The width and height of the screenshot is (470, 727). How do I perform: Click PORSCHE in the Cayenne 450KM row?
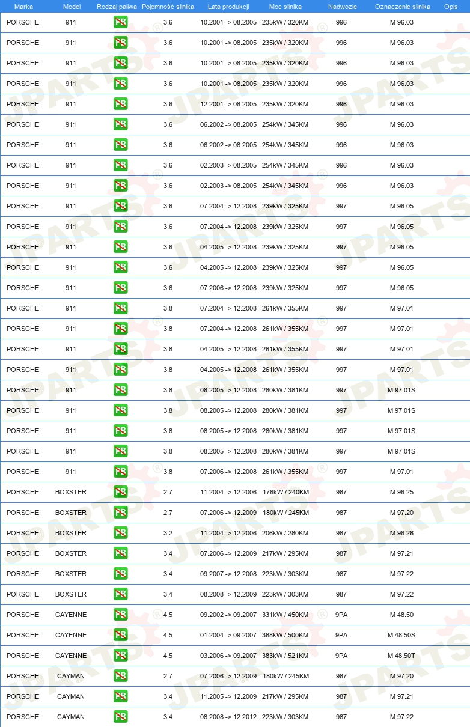coord(23,615)
